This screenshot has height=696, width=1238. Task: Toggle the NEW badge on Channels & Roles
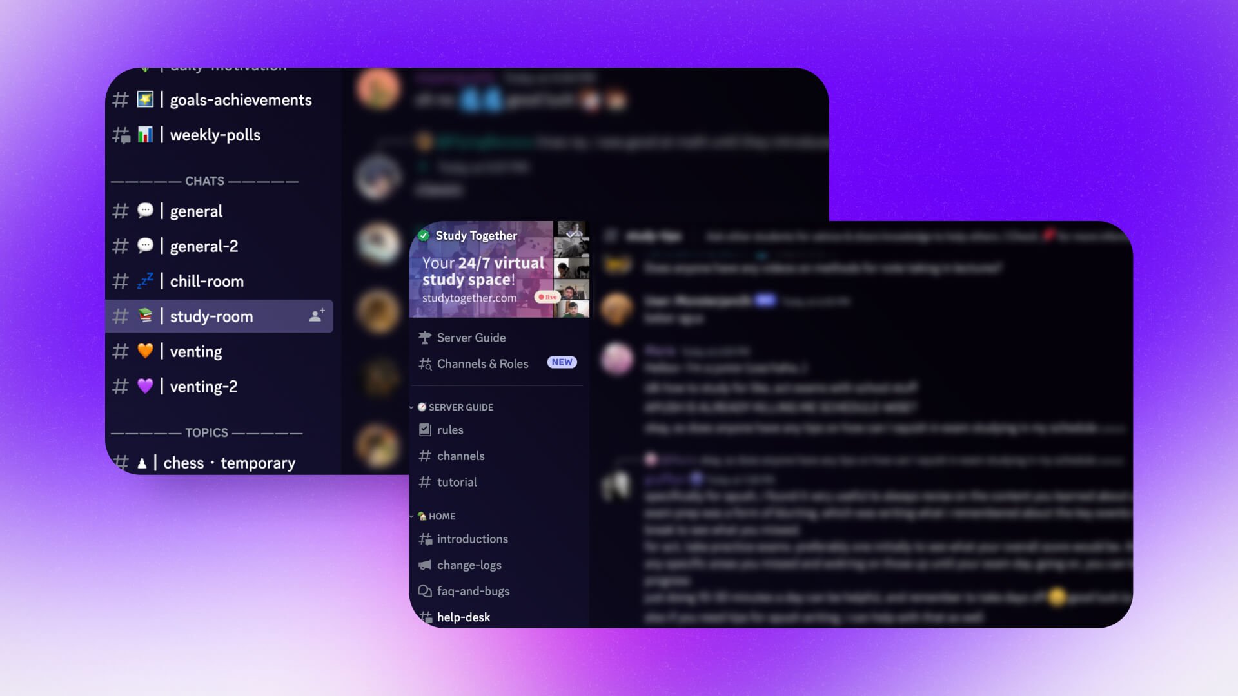click(561, 363)
